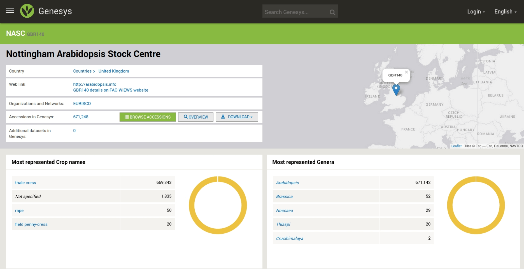524x269 pixels.
Task: Click the 'Most represented Genera' heading
Action: [303, 162]
